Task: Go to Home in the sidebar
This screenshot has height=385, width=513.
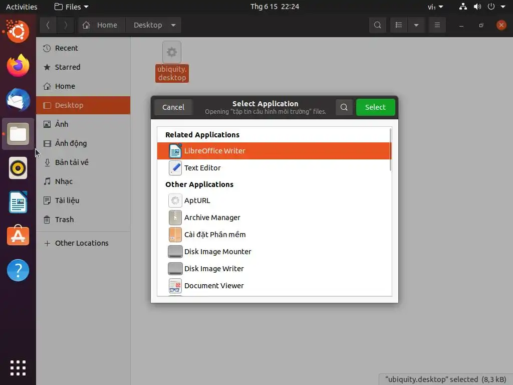Action: pos(83,86)
